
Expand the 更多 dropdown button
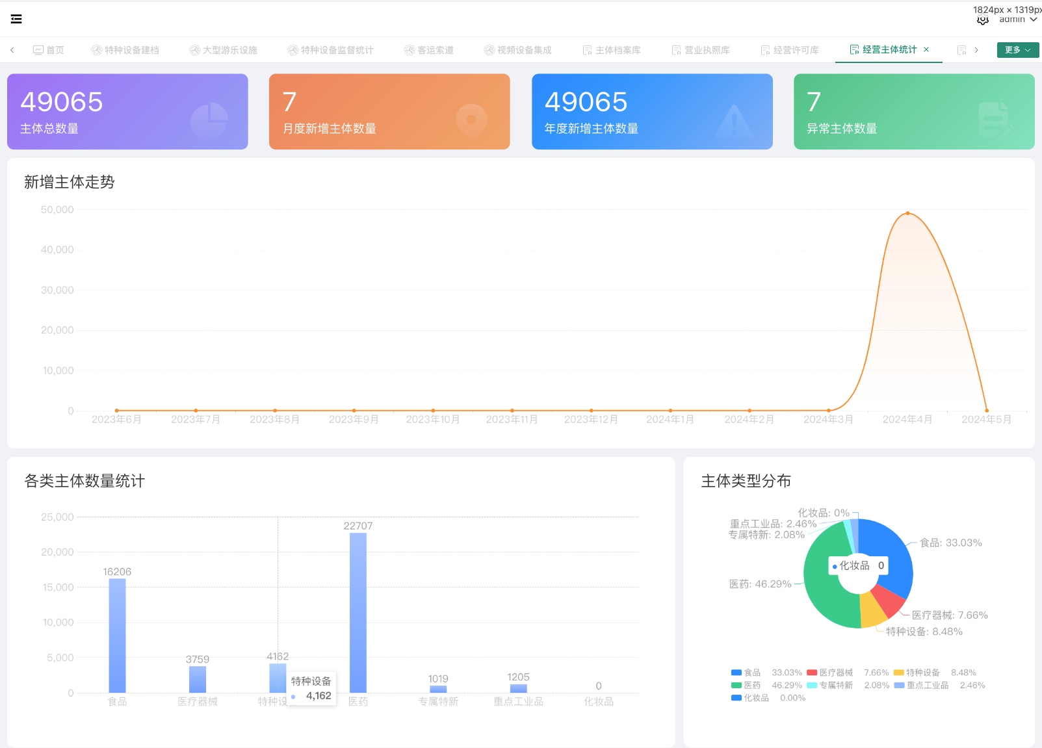point(1018,50)
